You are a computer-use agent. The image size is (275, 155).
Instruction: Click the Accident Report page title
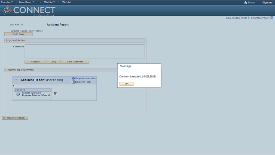58,25
